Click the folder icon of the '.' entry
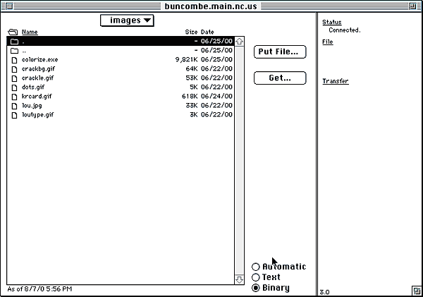 14,42
